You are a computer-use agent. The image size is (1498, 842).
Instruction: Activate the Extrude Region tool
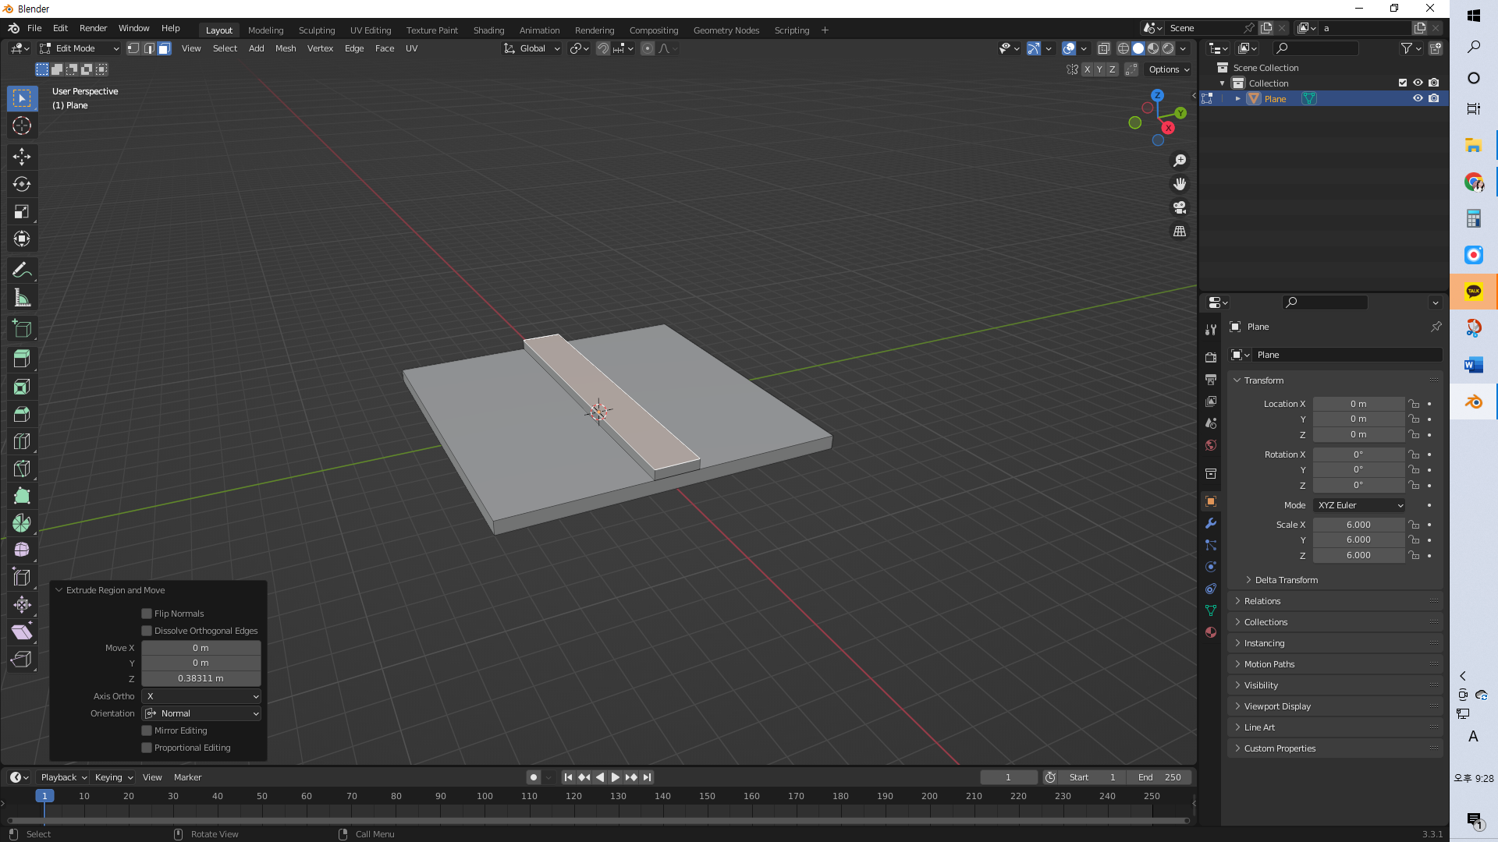click(22, 359)
